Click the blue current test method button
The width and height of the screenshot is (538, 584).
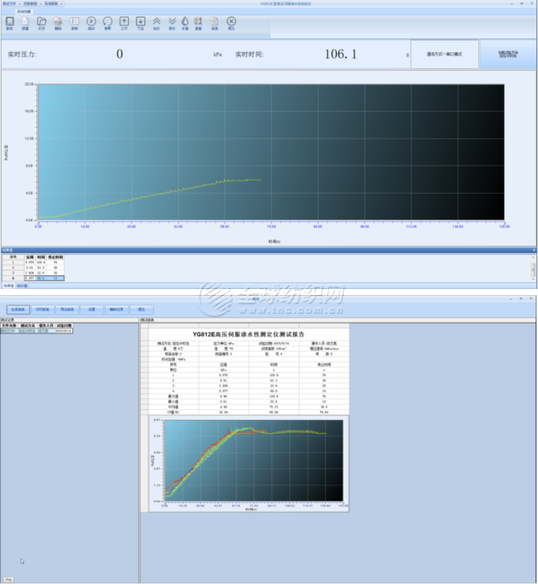click(508, 54)
